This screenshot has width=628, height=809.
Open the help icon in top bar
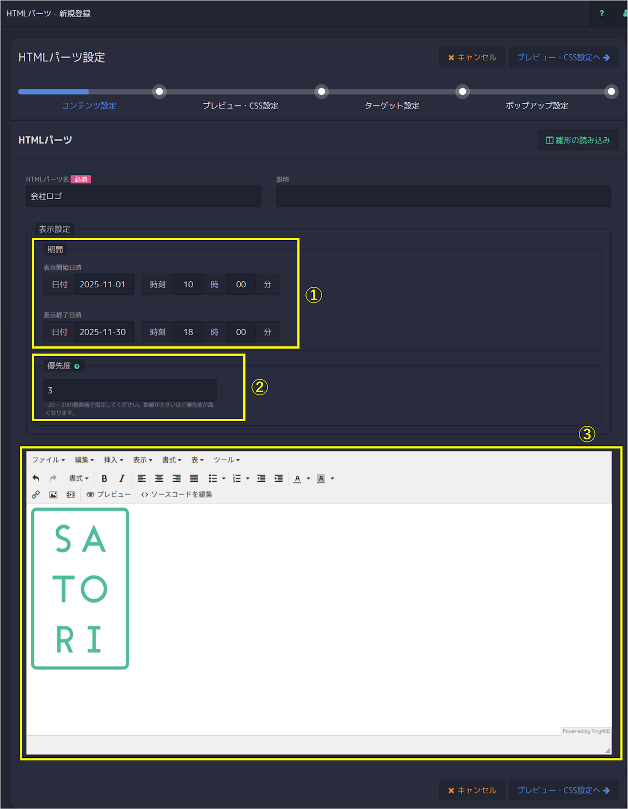(601, 13)
